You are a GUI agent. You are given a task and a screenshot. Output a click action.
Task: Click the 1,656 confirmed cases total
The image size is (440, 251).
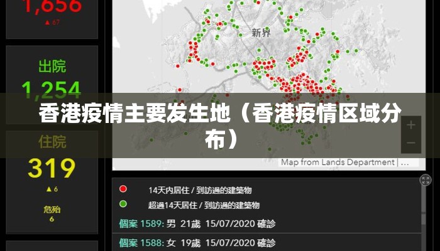[52, 8]
